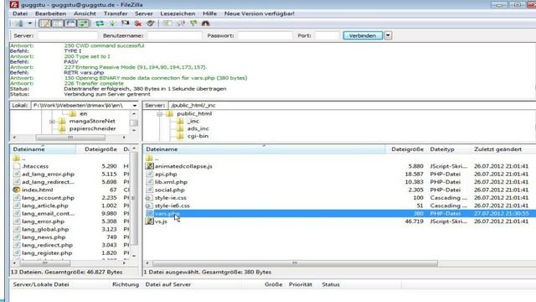This screenshot has height=302, width=536.
Task: Toggle synchronized browsing icon
Action: [x=193, y=23]
